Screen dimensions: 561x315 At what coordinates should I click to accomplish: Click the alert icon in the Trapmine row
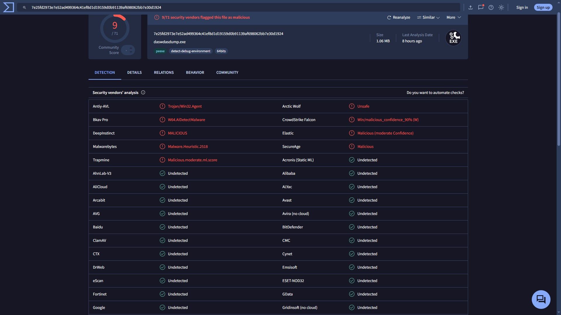tap(162, 160)
